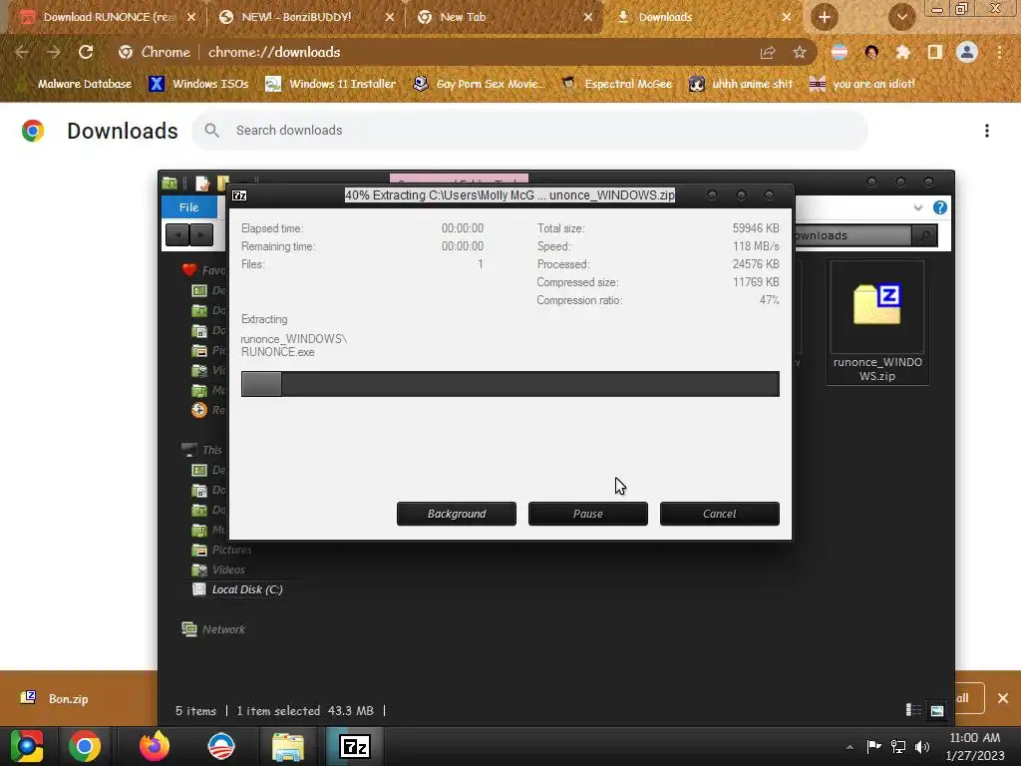Open Videos under This PC
The image size is (1021, 766).
click(218, 570)
